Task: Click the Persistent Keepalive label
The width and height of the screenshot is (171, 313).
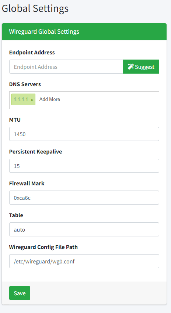Action: click(35, 152)
